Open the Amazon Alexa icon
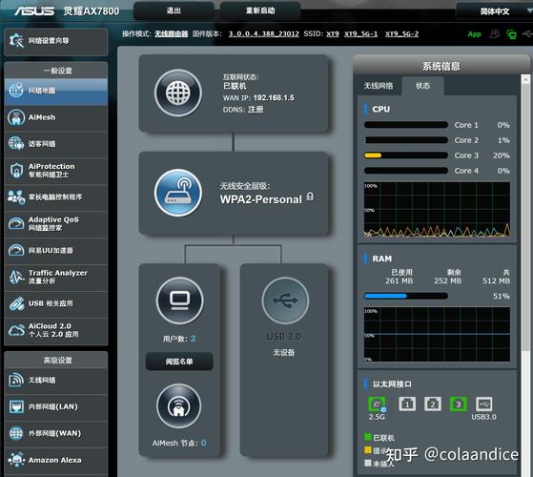 [x=16, y=460]
